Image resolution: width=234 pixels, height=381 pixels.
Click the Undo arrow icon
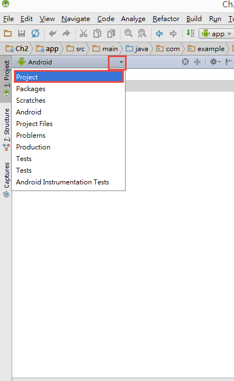tap(52, 33)
